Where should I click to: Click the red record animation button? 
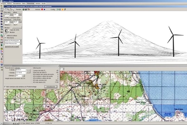click(42, 9)
